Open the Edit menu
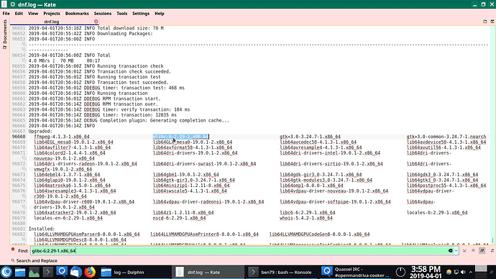 pyautogui.click(x=19, y=14)
